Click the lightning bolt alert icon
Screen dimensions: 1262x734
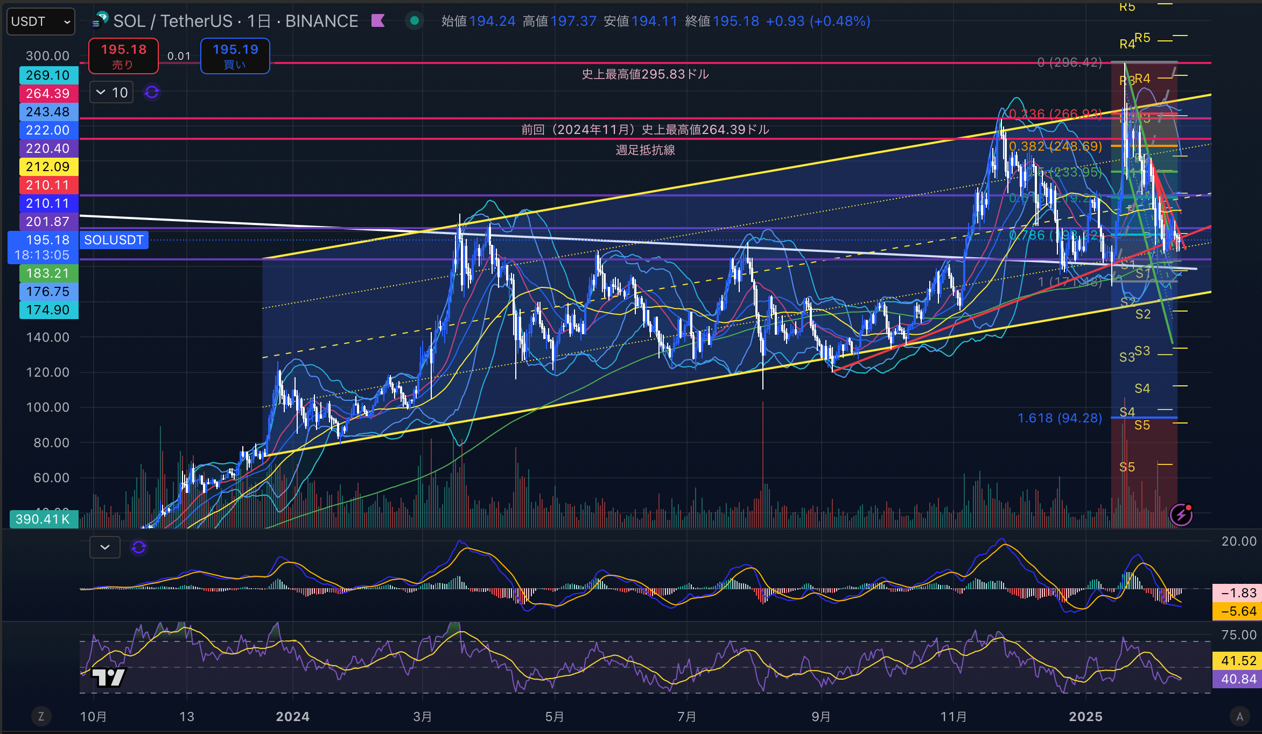tap(1181, 515)
